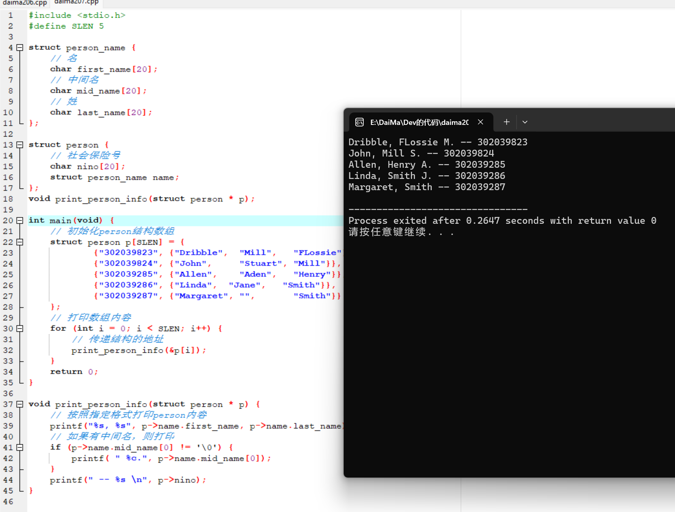Place cursor on "char last_name[20];"
This screenshot has width=675, height=512.
(x=101, y=112)
